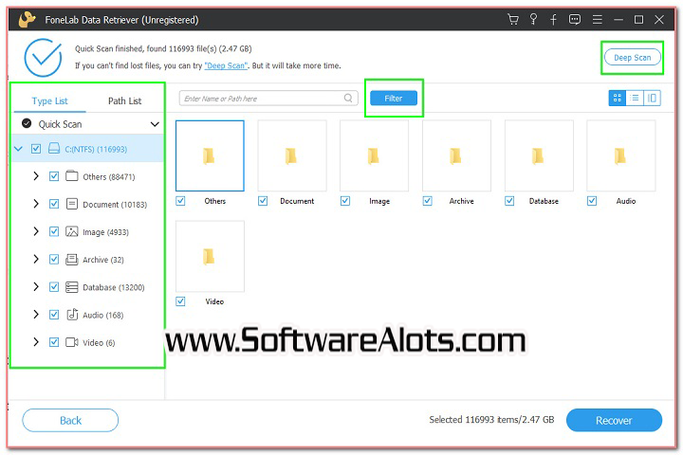Viewport: 683px width, 455px height.
Task: Expand the Video (6) node
Action: (36, 342)
